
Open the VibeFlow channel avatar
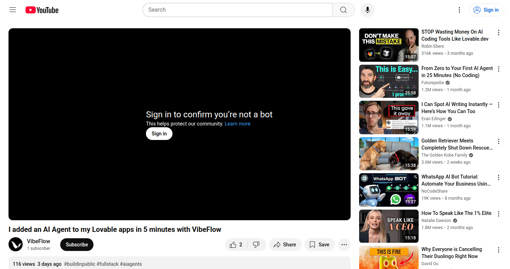pyautogui.click(x=16, y=244)
